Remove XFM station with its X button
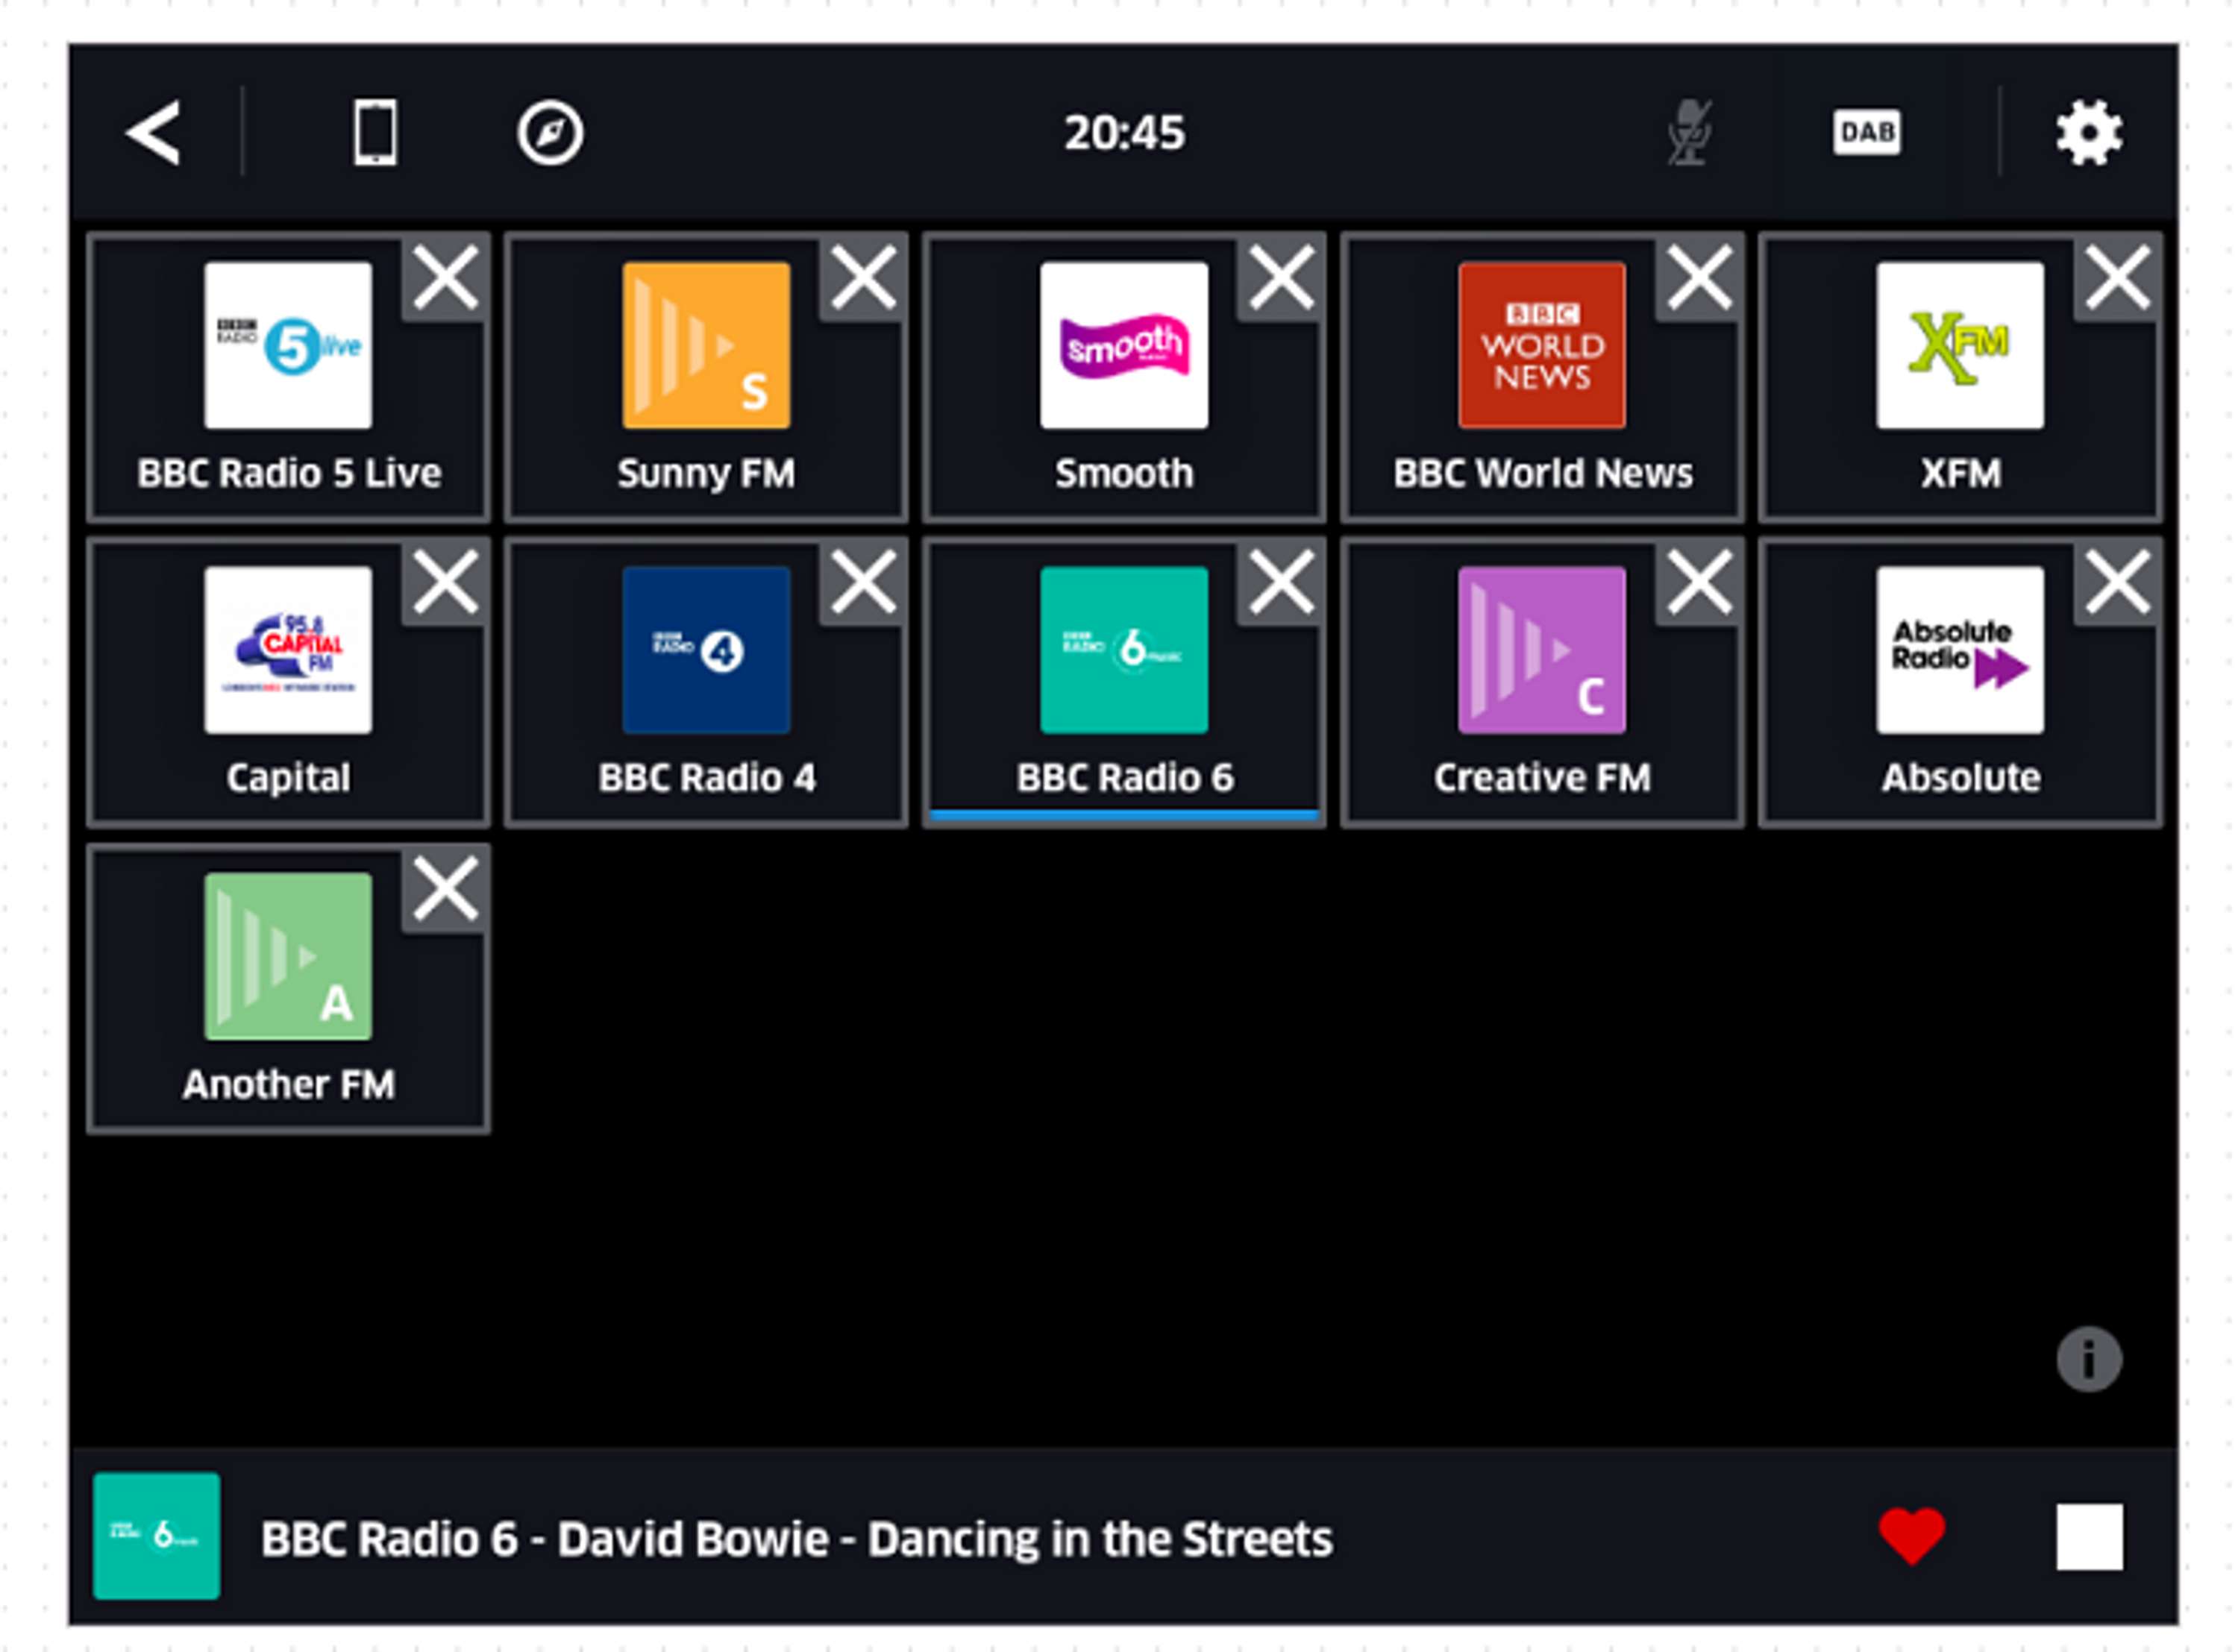 tap(2118, 278)
